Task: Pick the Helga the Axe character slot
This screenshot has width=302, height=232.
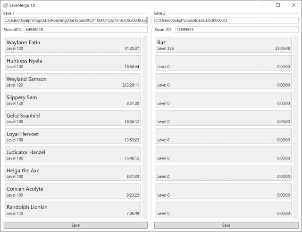Action: point(73,174)
